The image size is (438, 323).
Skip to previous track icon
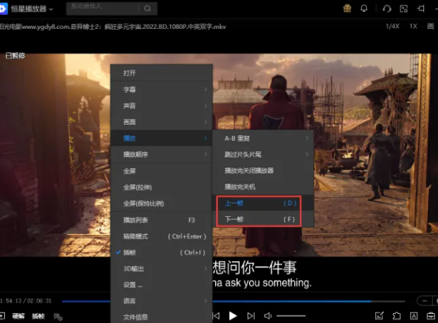pos(216,316)
